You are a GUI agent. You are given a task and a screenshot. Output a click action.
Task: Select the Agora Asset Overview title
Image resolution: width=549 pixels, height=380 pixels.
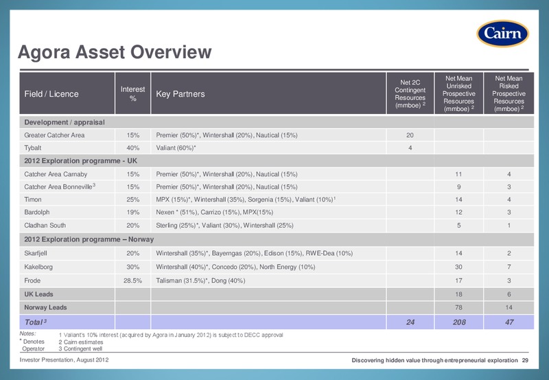click(115, 52)
